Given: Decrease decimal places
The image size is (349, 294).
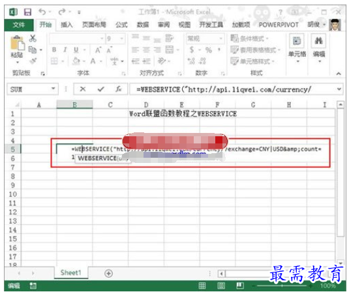Looking at the screenshot, I should click(x=202, y=61).
